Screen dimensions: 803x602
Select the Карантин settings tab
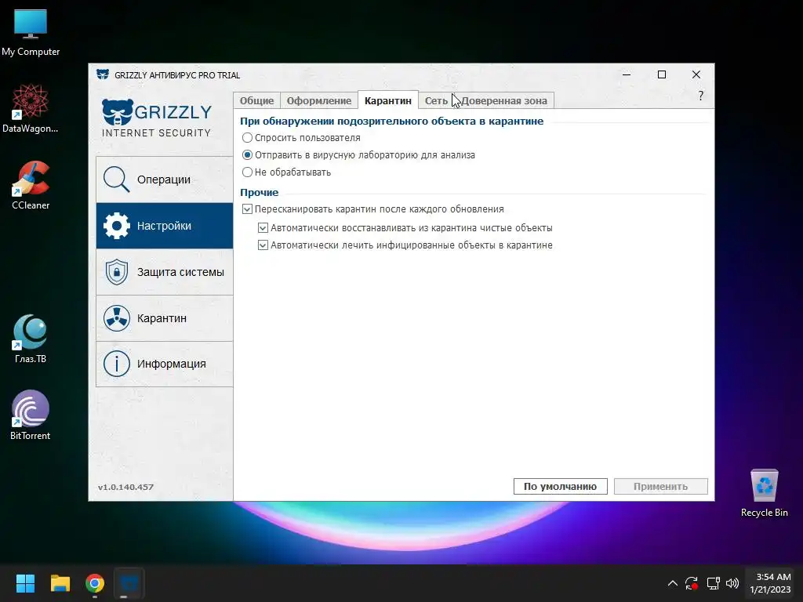click(x=387, y=100)
